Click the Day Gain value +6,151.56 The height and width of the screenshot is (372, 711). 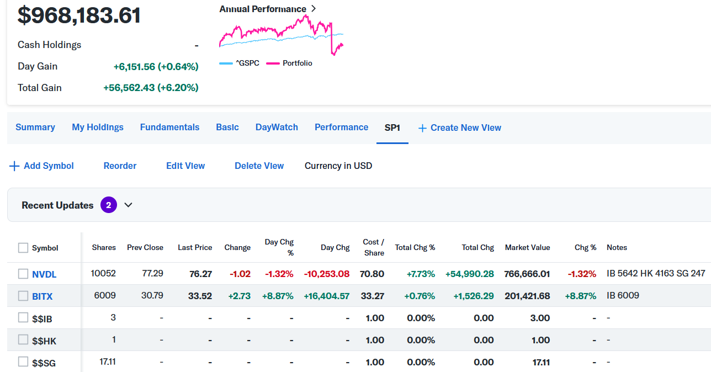tap(156, 67)
